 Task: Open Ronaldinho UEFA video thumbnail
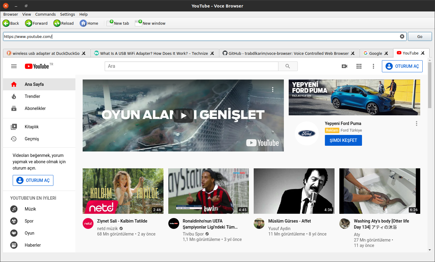point(208,191)
